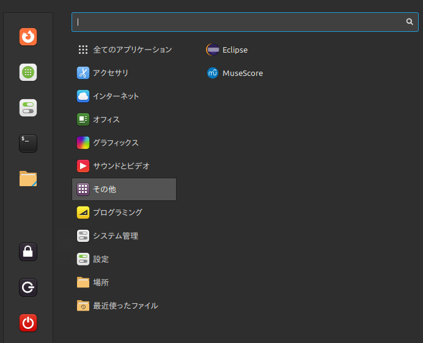Click the cloud icon for インターネット

83,96
